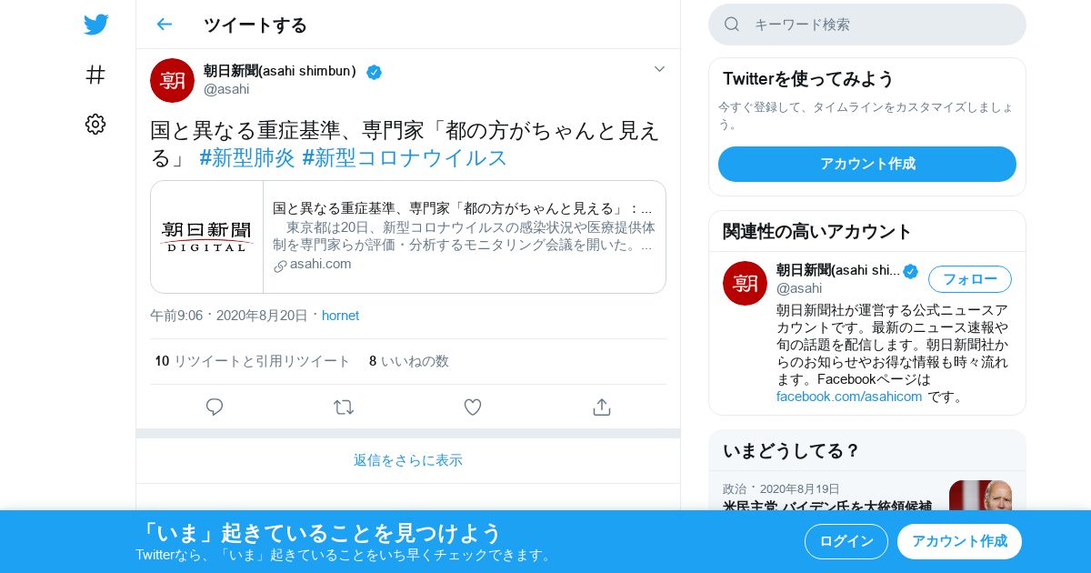
Task: Go back with the left arrow icon
Action: pyautogui.click(x=164, y=25)
